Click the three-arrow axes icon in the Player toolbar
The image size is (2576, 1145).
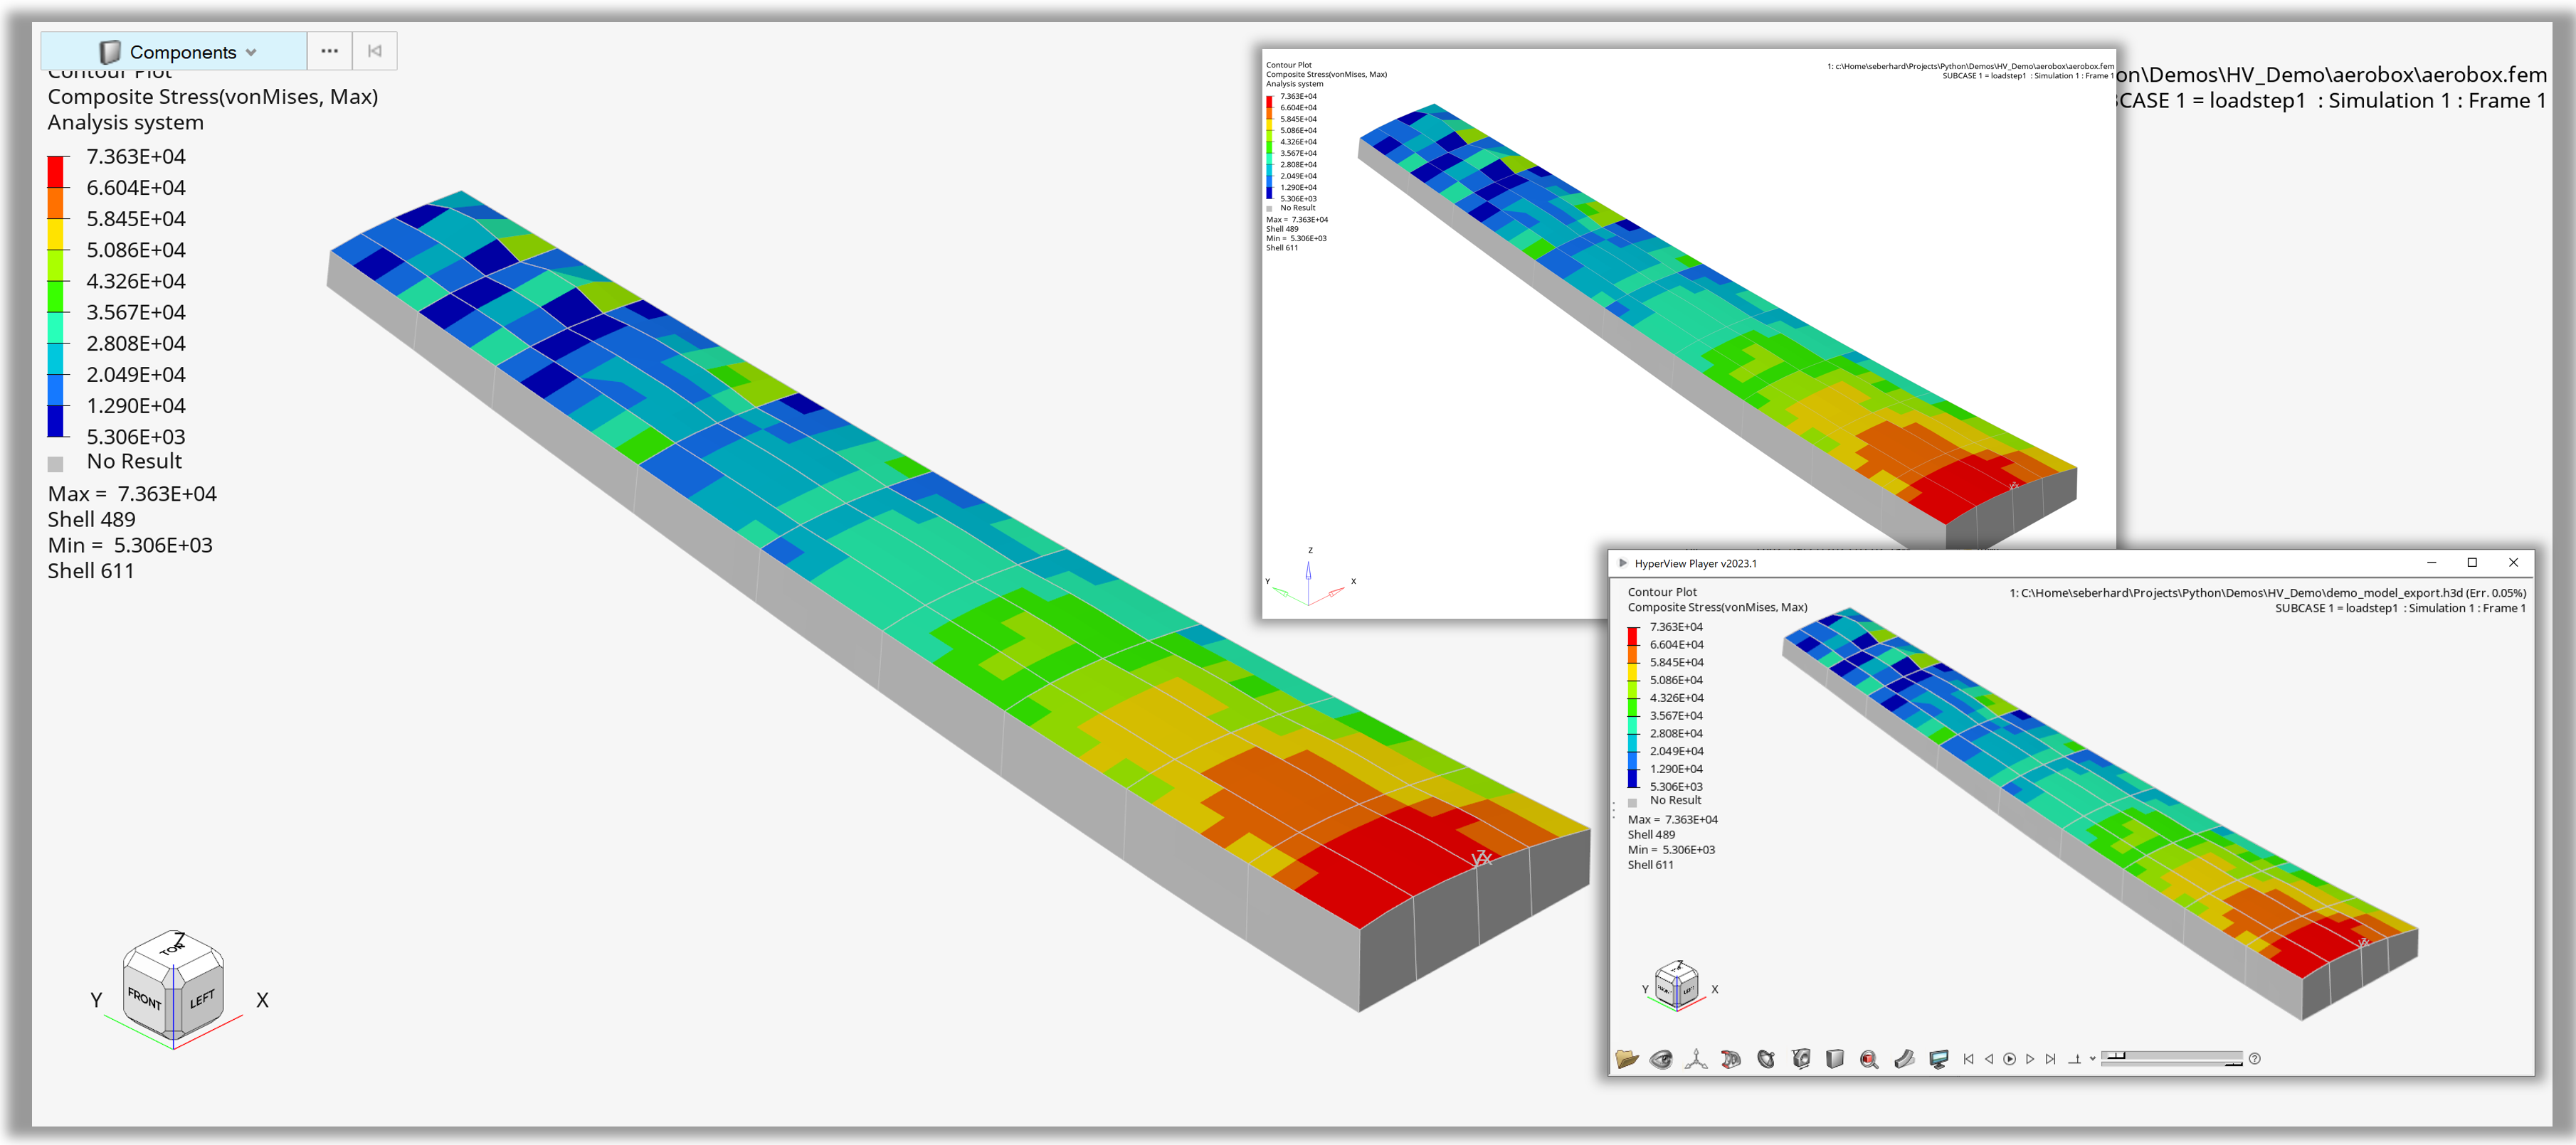[x=1696, y=1059]
